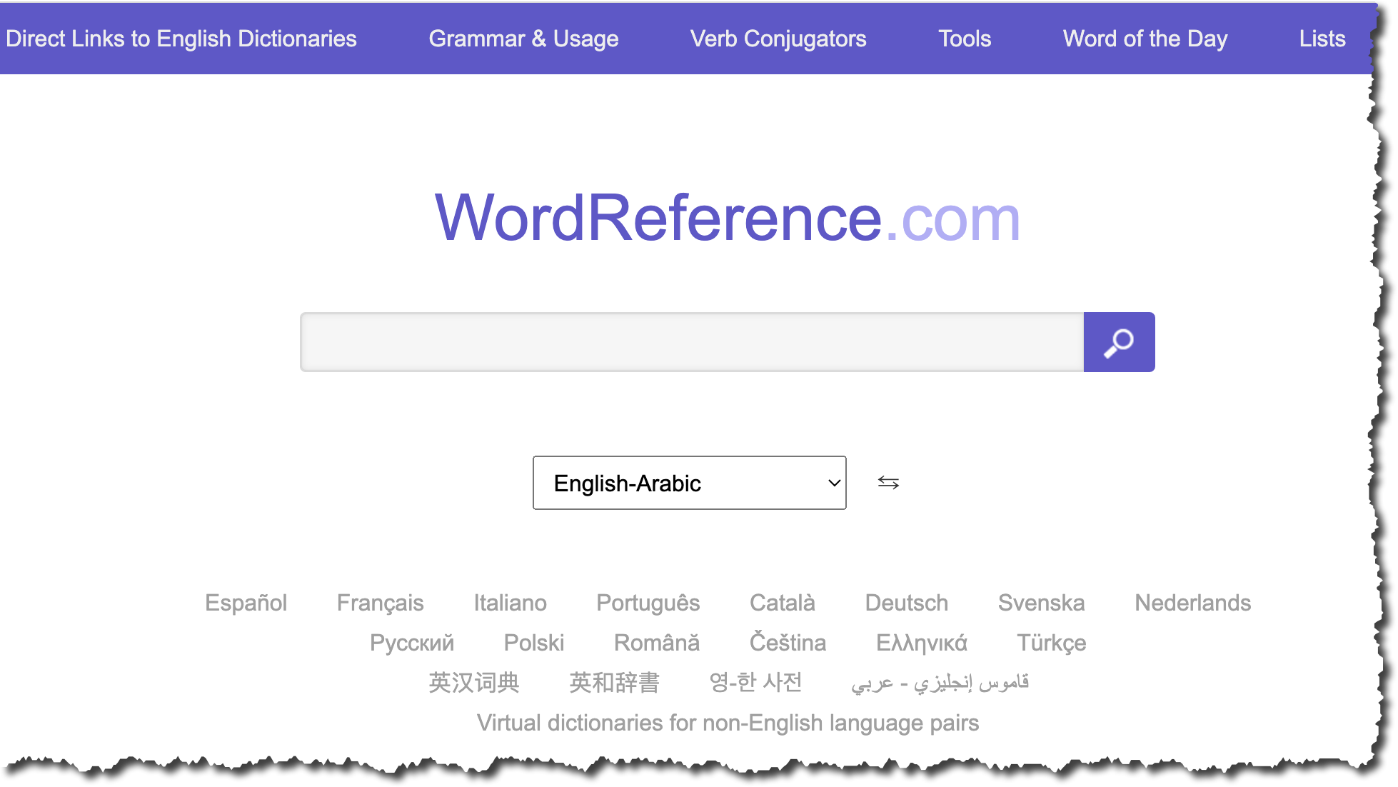
Task: Click the 英汉词典 Chinese dictionary link
Action: pos(473,682)
